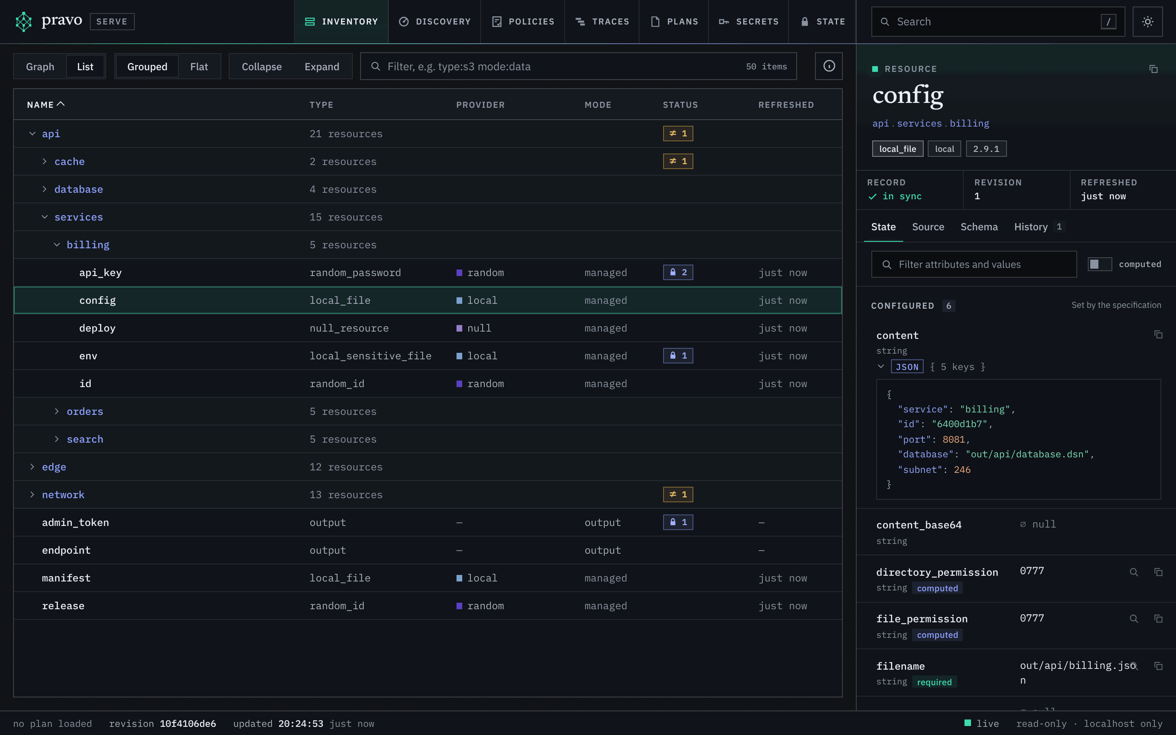1176x735 pixels.
Task: Click the Collapse all button
Action: [261, 67]
